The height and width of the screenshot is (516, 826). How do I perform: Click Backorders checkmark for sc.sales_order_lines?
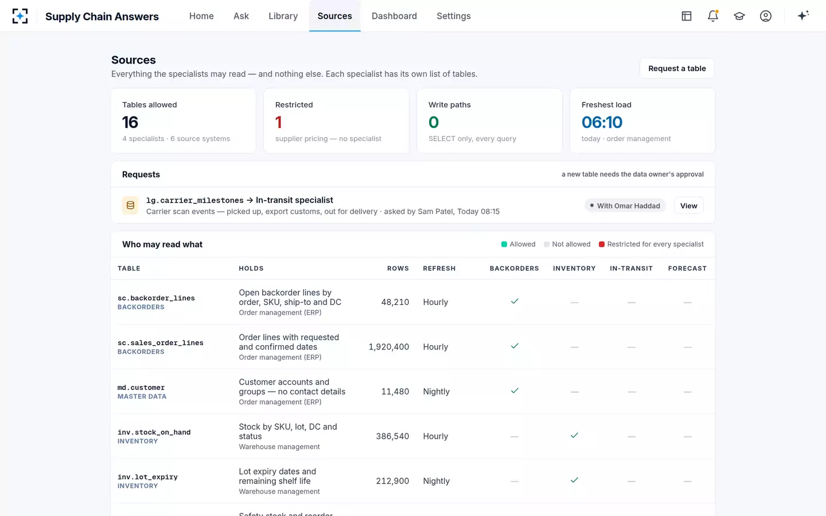point(515,346)
